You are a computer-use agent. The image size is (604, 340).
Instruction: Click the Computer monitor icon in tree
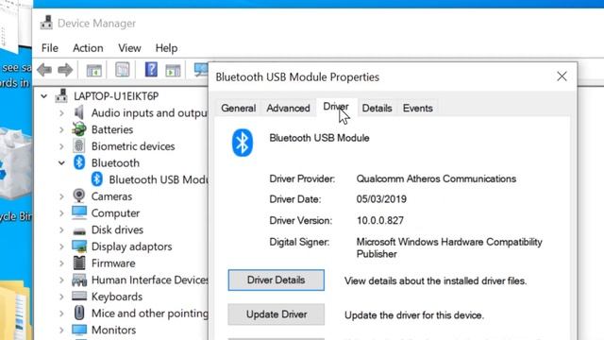(x=79, y=212)
